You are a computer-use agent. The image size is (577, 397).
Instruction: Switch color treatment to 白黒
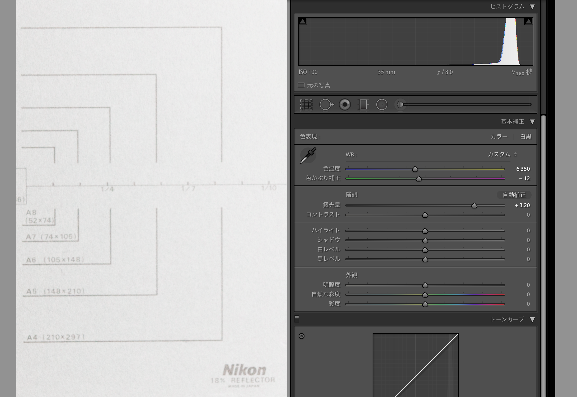[x=526, y=136]
